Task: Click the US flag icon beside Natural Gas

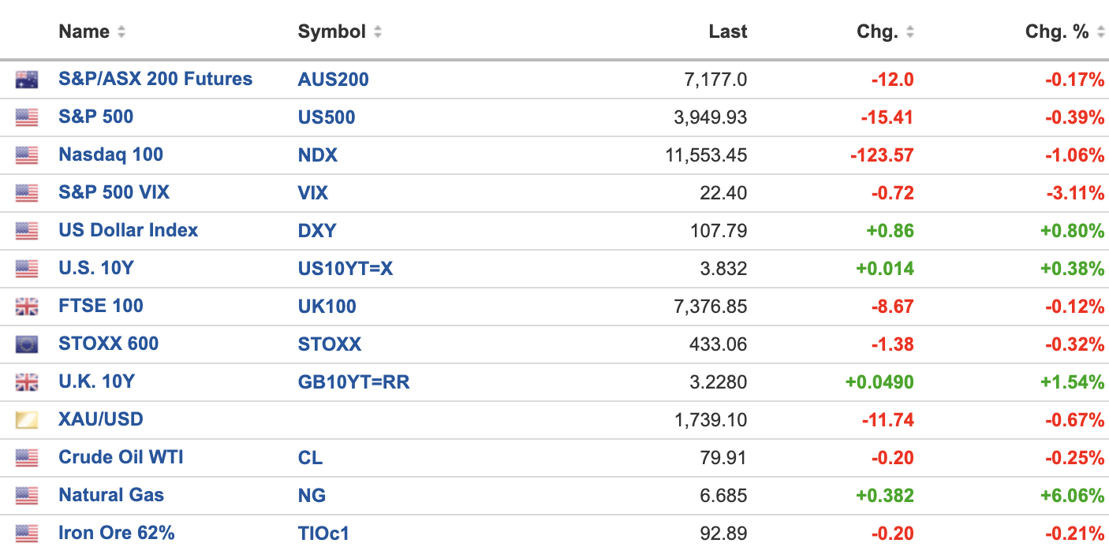Action: coord(26,496)
